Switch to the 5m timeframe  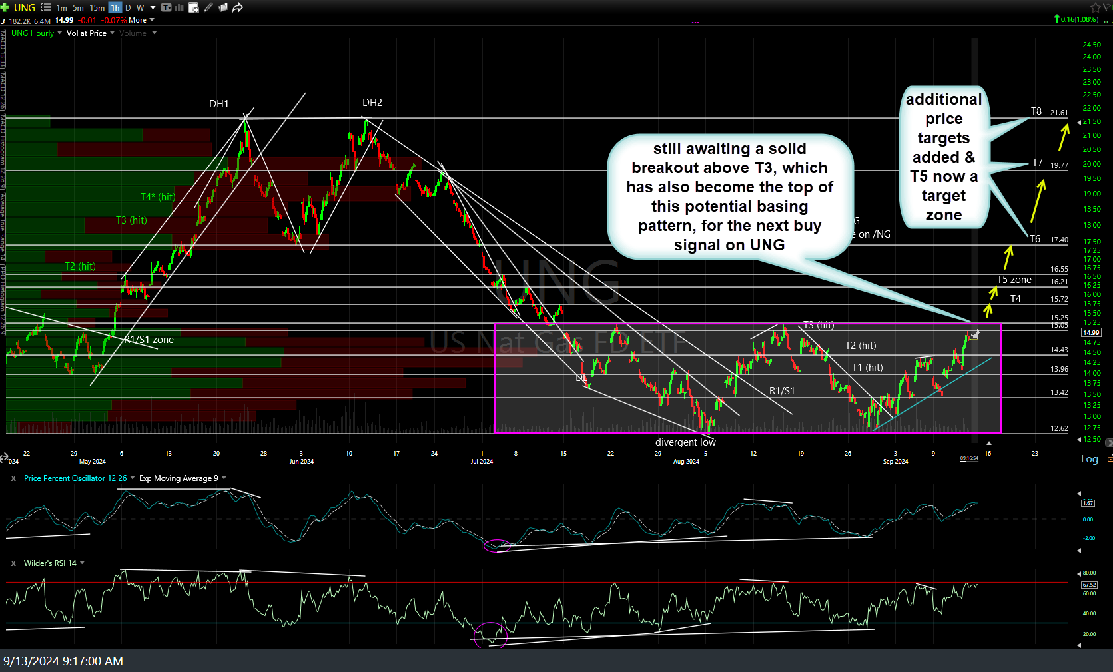78,7
